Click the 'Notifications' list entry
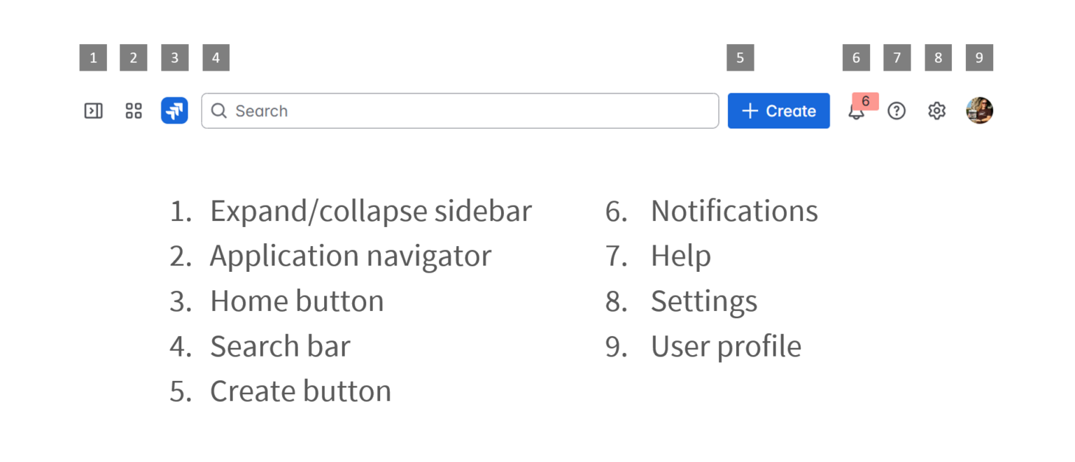 click(734, 210)
